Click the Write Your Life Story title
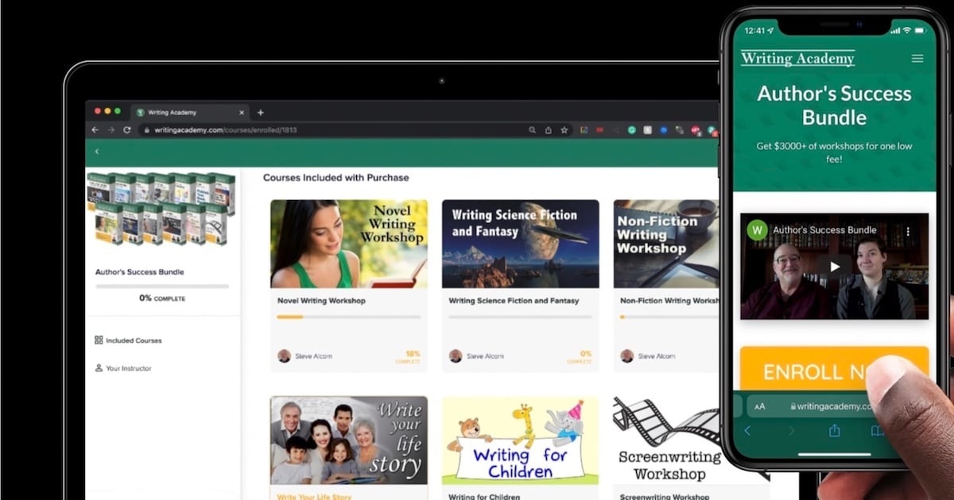Image resolution: width=954 pixels, height=500 pixels. tap(314, 497)
